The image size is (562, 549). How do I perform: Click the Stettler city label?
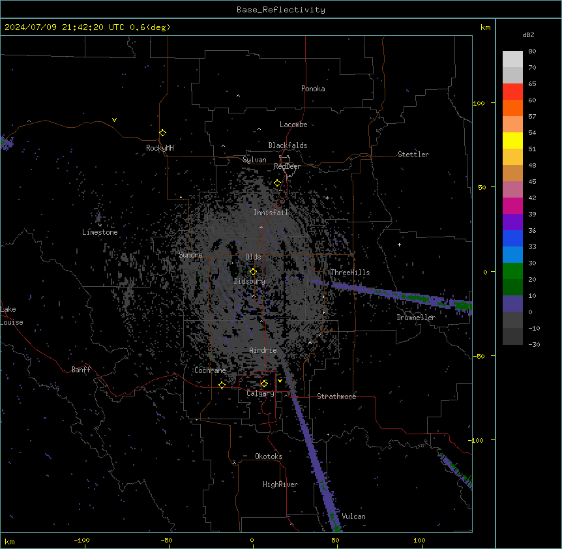pyautogui.click(x=413, y=155)
